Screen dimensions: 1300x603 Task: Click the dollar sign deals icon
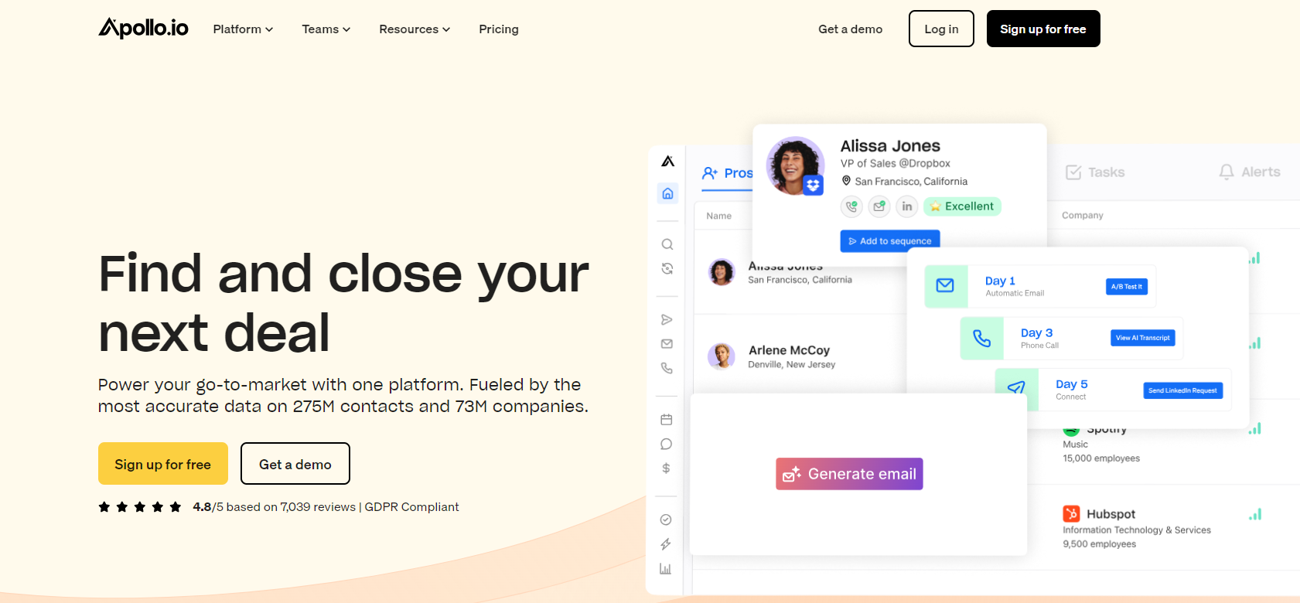point(666,468)
